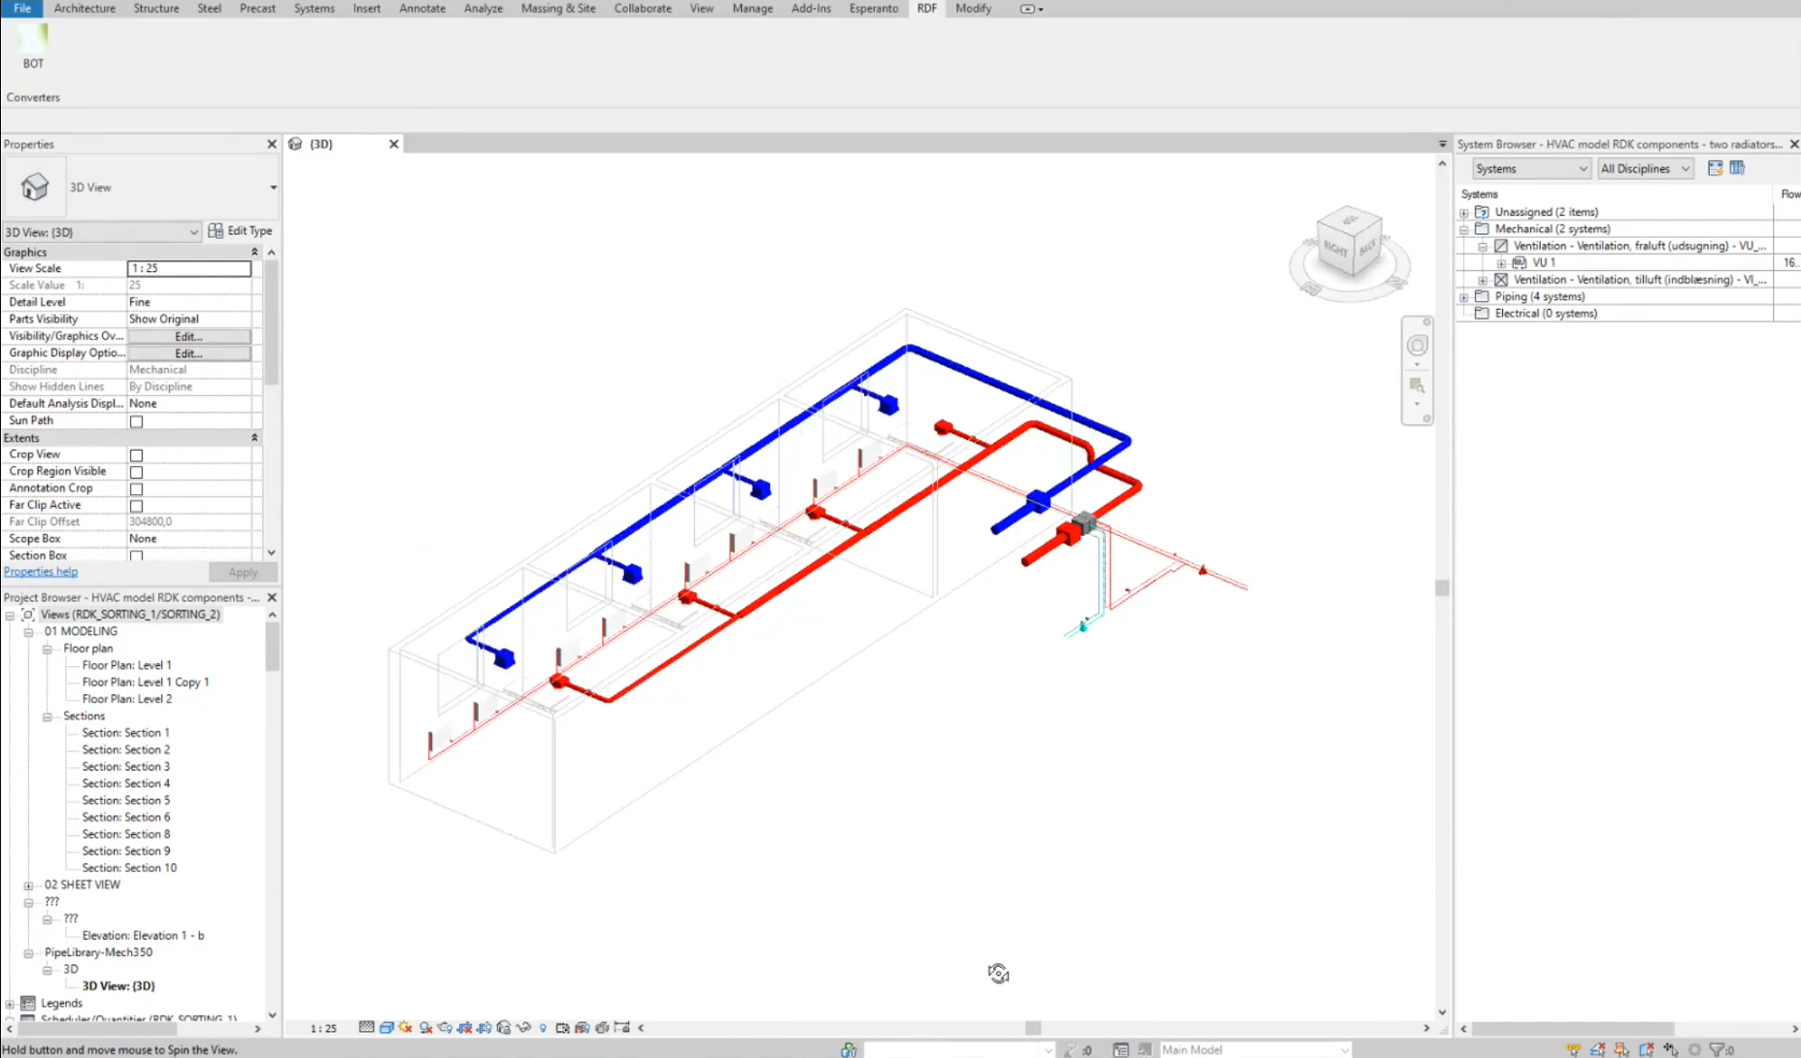This screenshot has width=1801, height=1058.
Task: Open the Properties help link
Action: click(x=41, y=572)
